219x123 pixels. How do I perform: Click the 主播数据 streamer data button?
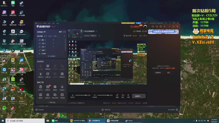[135, 27]
